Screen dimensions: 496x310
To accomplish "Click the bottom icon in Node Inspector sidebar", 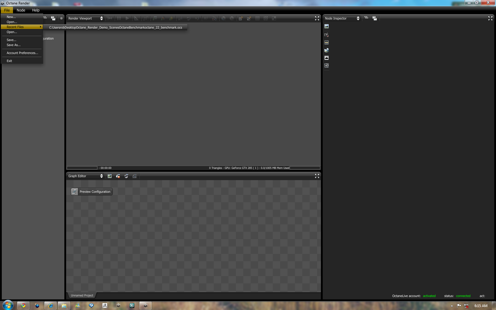I will point(327,66).
